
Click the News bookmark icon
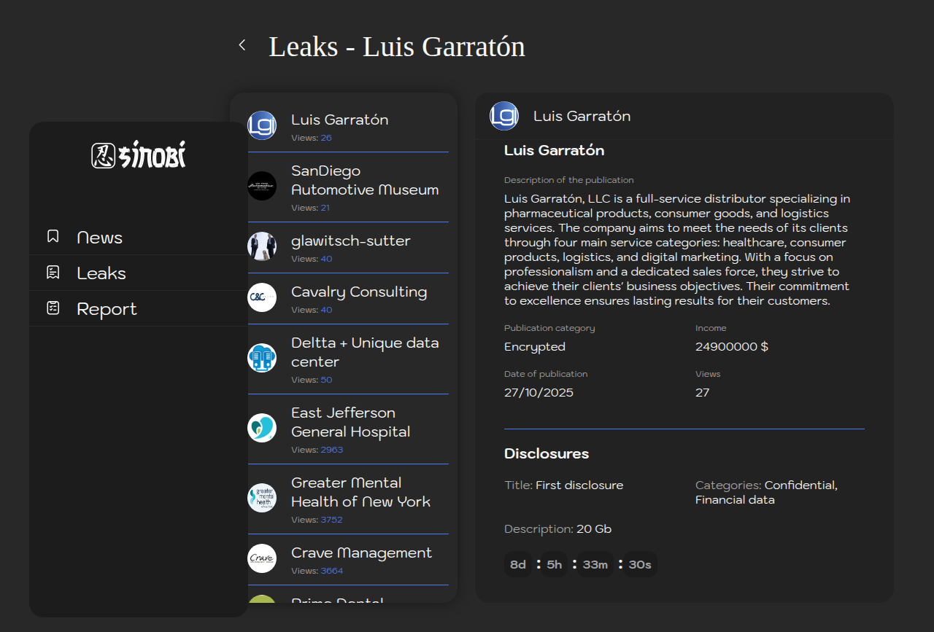coord(53,237)
